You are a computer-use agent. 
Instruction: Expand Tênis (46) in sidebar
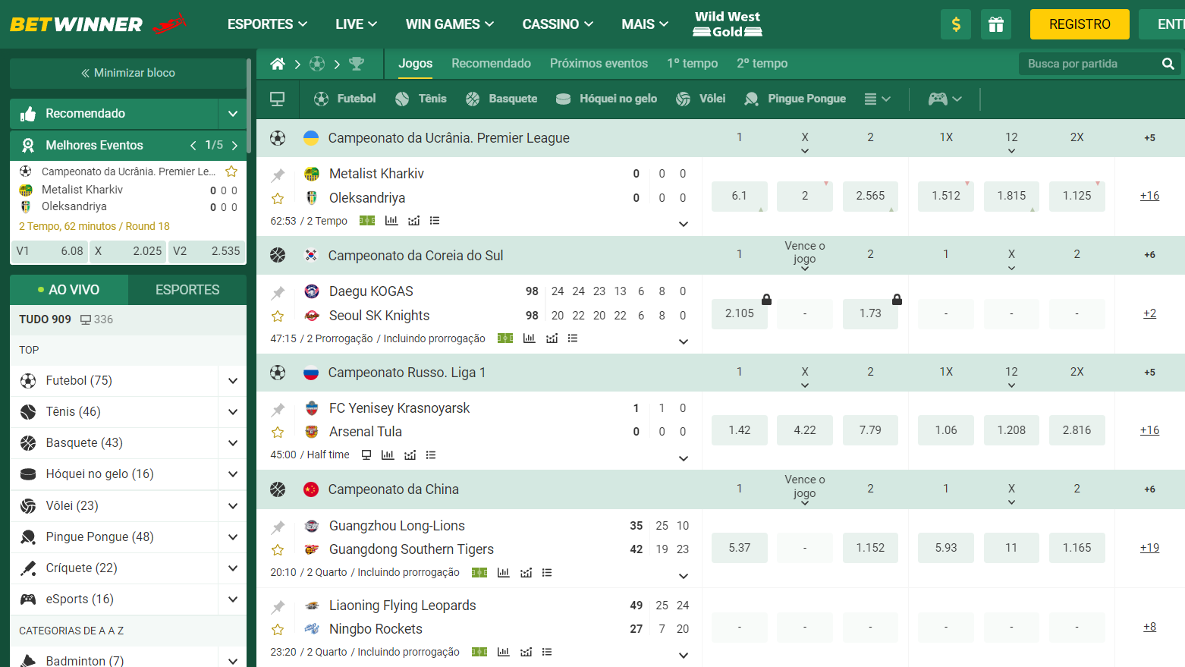(233, 412)
